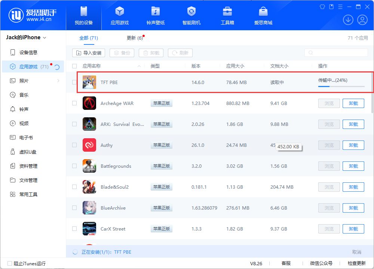Switch to the 更新 (6) tab
374x269 pixels.
(x=135, y=38)
